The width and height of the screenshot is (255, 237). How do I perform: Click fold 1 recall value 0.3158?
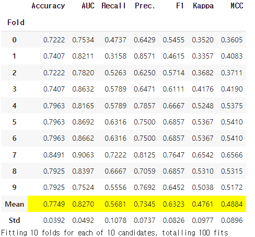pyautogui.click(x=115, y=56)
